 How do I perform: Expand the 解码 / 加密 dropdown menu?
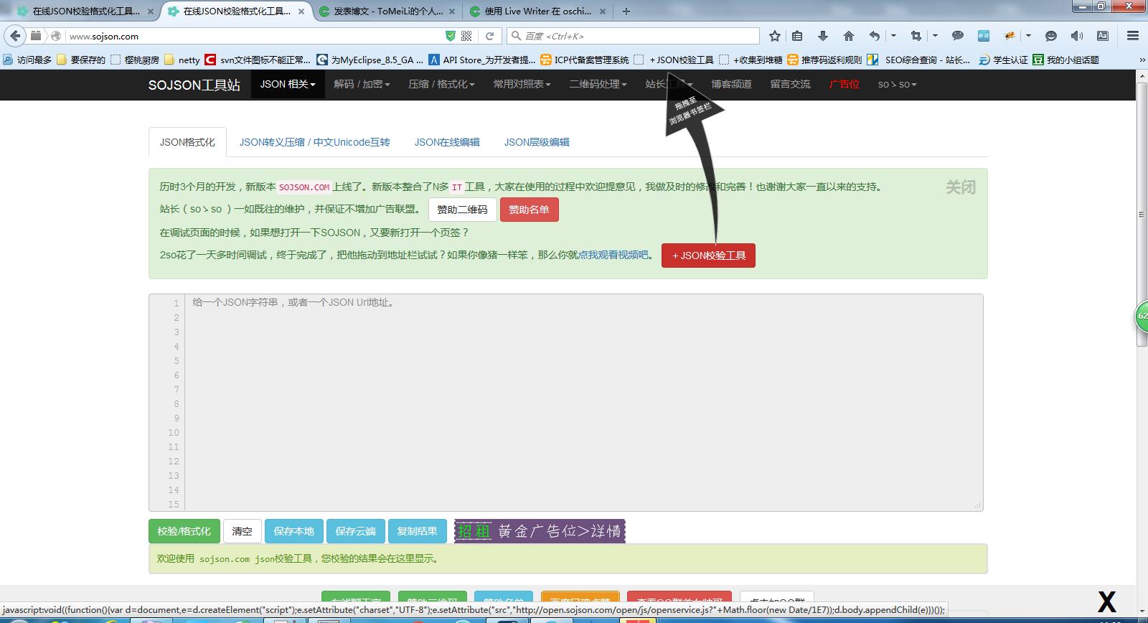362,84
